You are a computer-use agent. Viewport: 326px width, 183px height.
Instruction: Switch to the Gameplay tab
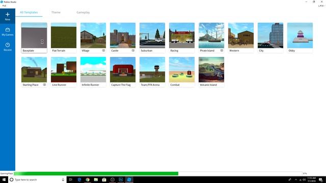pos(83,12)
